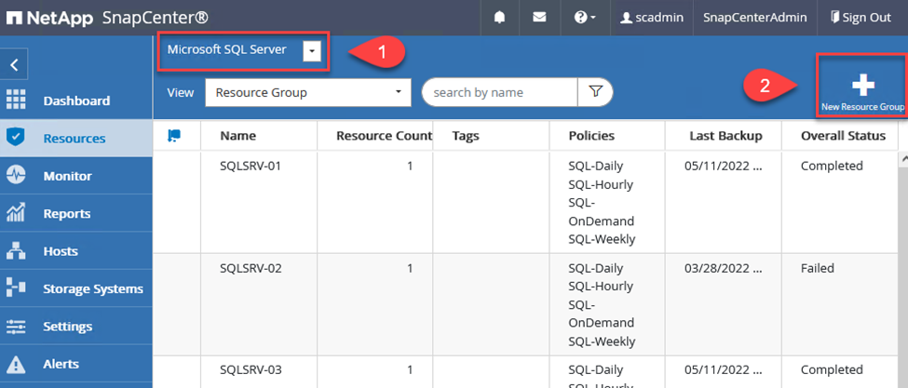Screen dimensions: 908x388
Task: Click the Sign Out button
Action: pyautogui.click(x=860, y=17)
